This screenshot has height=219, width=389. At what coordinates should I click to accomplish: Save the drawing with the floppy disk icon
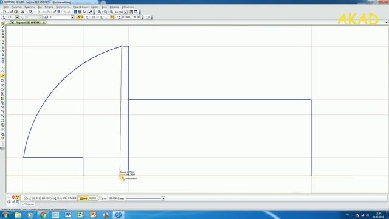(16, 12)
